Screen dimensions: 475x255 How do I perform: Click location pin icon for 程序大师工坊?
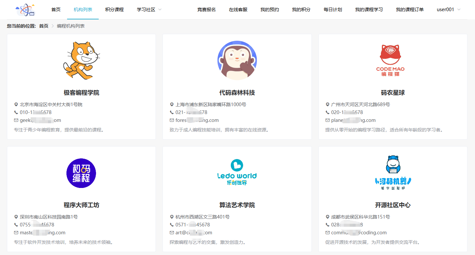[x=16, y=217]
